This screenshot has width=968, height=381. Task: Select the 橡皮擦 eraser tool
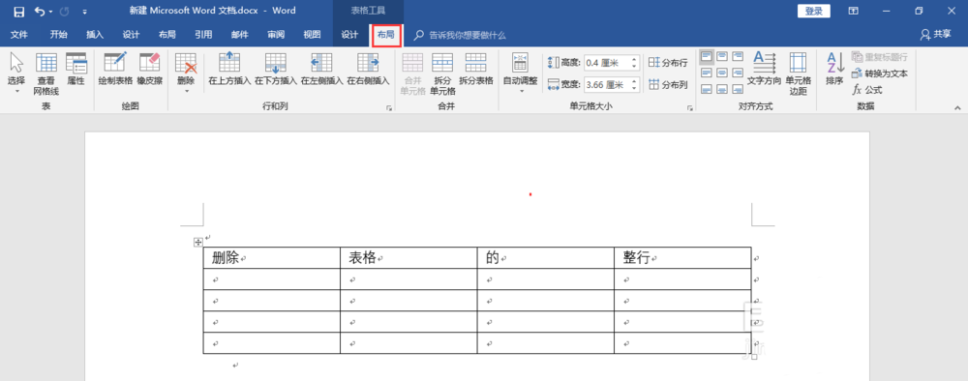[x=149, y=69]
